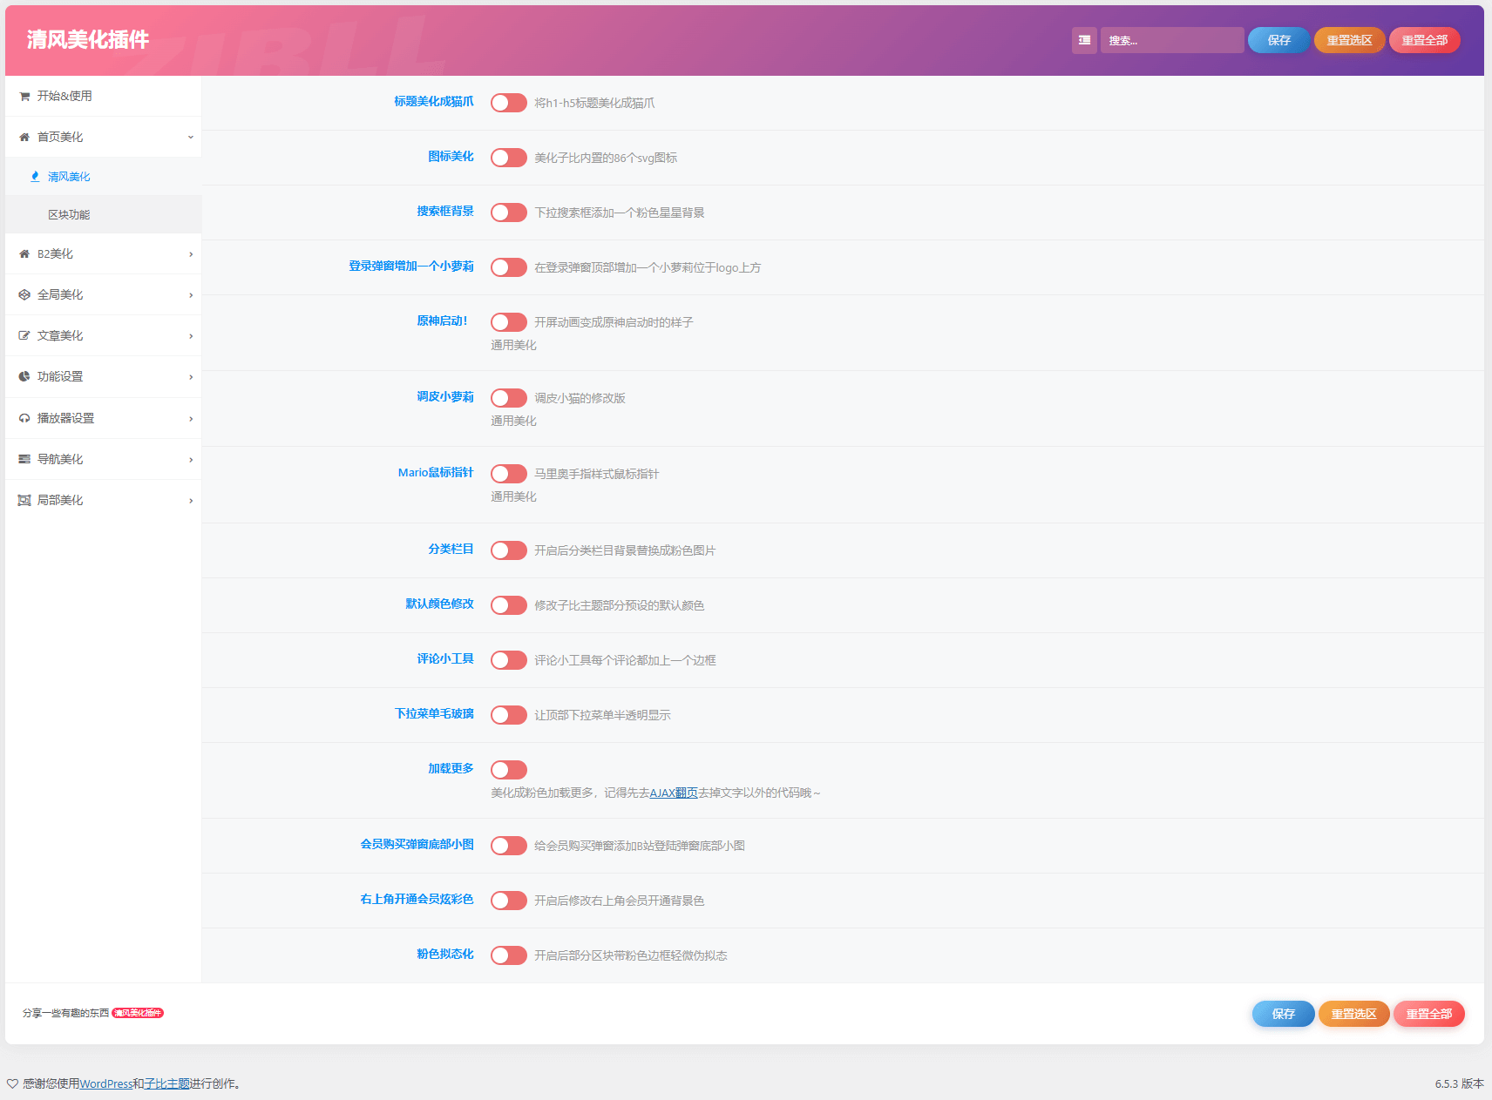This screenshot has height=1100, width=1492.
Task: Click the description 马里奥手指样式鼠标指针
Action: tap(596, 474)
